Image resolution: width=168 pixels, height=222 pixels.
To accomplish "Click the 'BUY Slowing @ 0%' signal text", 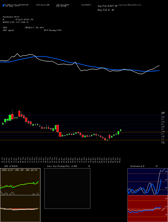I will click(53, 30).
